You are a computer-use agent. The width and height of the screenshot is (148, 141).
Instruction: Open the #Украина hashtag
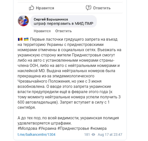pos(47,128)
